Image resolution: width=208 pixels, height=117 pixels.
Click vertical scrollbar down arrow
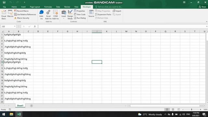[207, 102]
